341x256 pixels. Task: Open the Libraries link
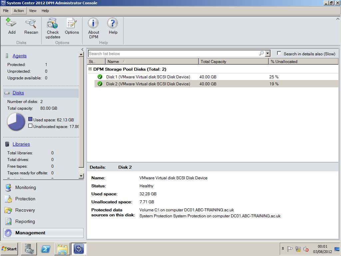pyautogui.click(x=21, y=144)
